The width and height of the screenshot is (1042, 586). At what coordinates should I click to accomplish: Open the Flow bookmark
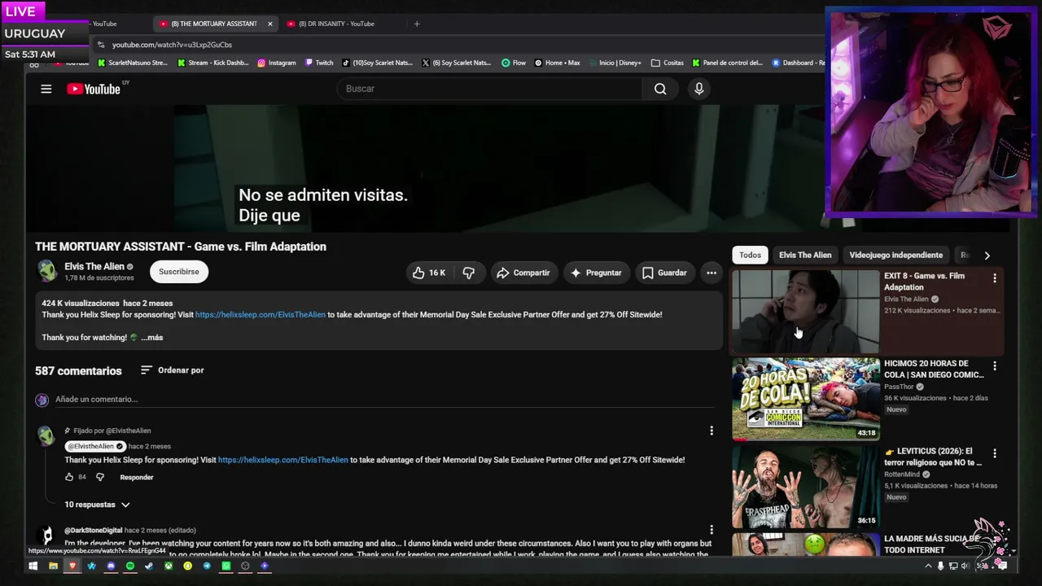[514, 63]
